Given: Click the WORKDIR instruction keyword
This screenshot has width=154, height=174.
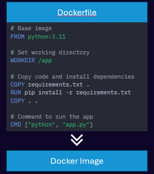Looking at the screenshot, I should pyautogui.click(x=23, y=60).
